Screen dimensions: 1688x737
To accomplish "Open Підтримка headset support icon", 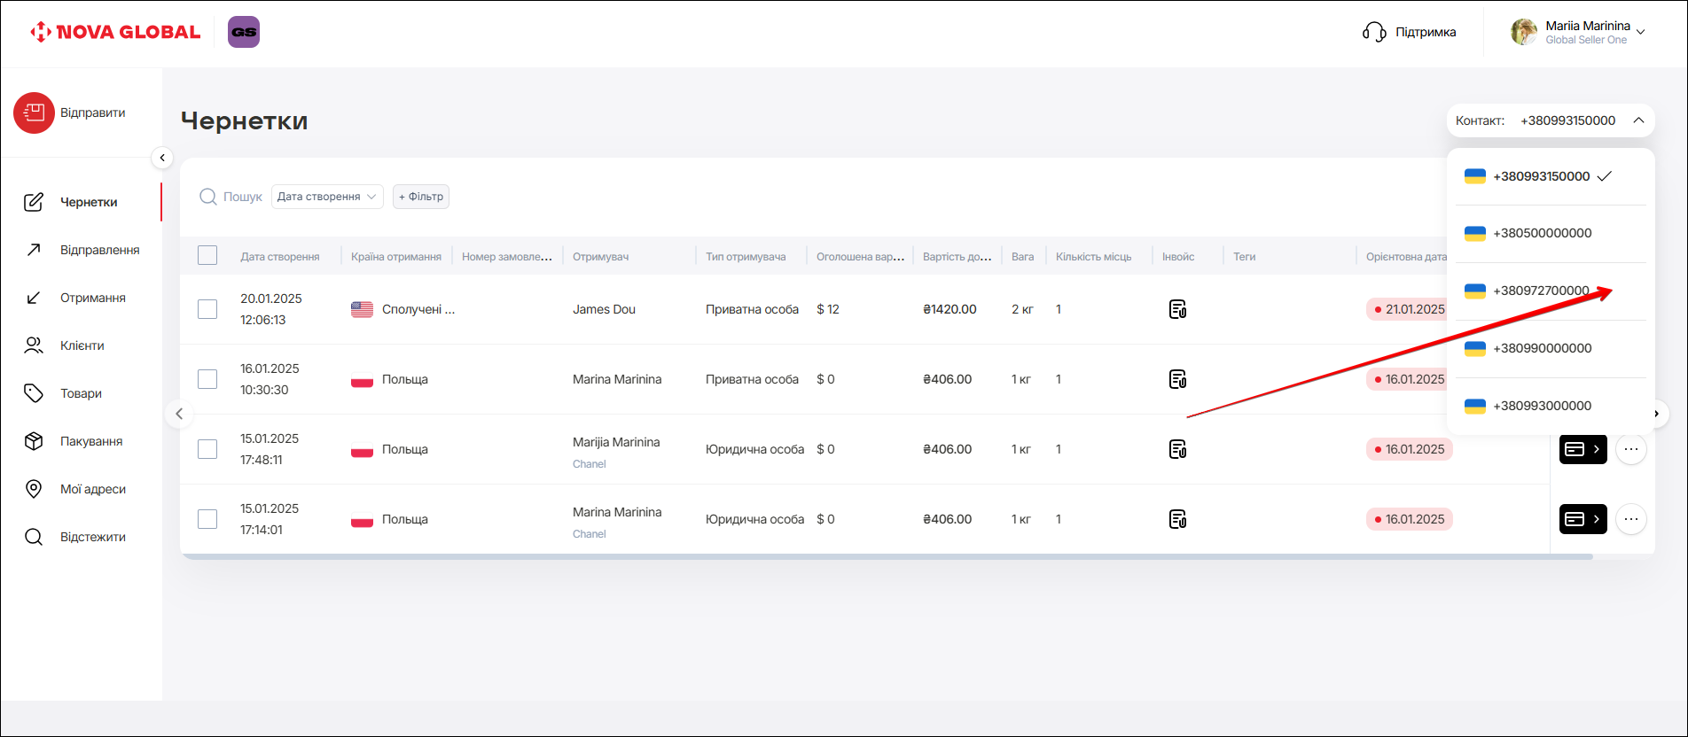I will click(x=1374, y=33).
